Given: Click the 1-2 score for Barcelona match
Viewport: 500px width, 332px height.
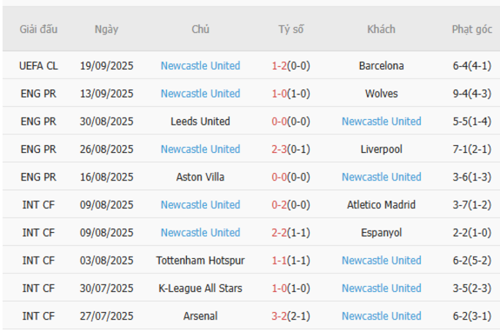Looking at the screenshot, I should point(279,66).
